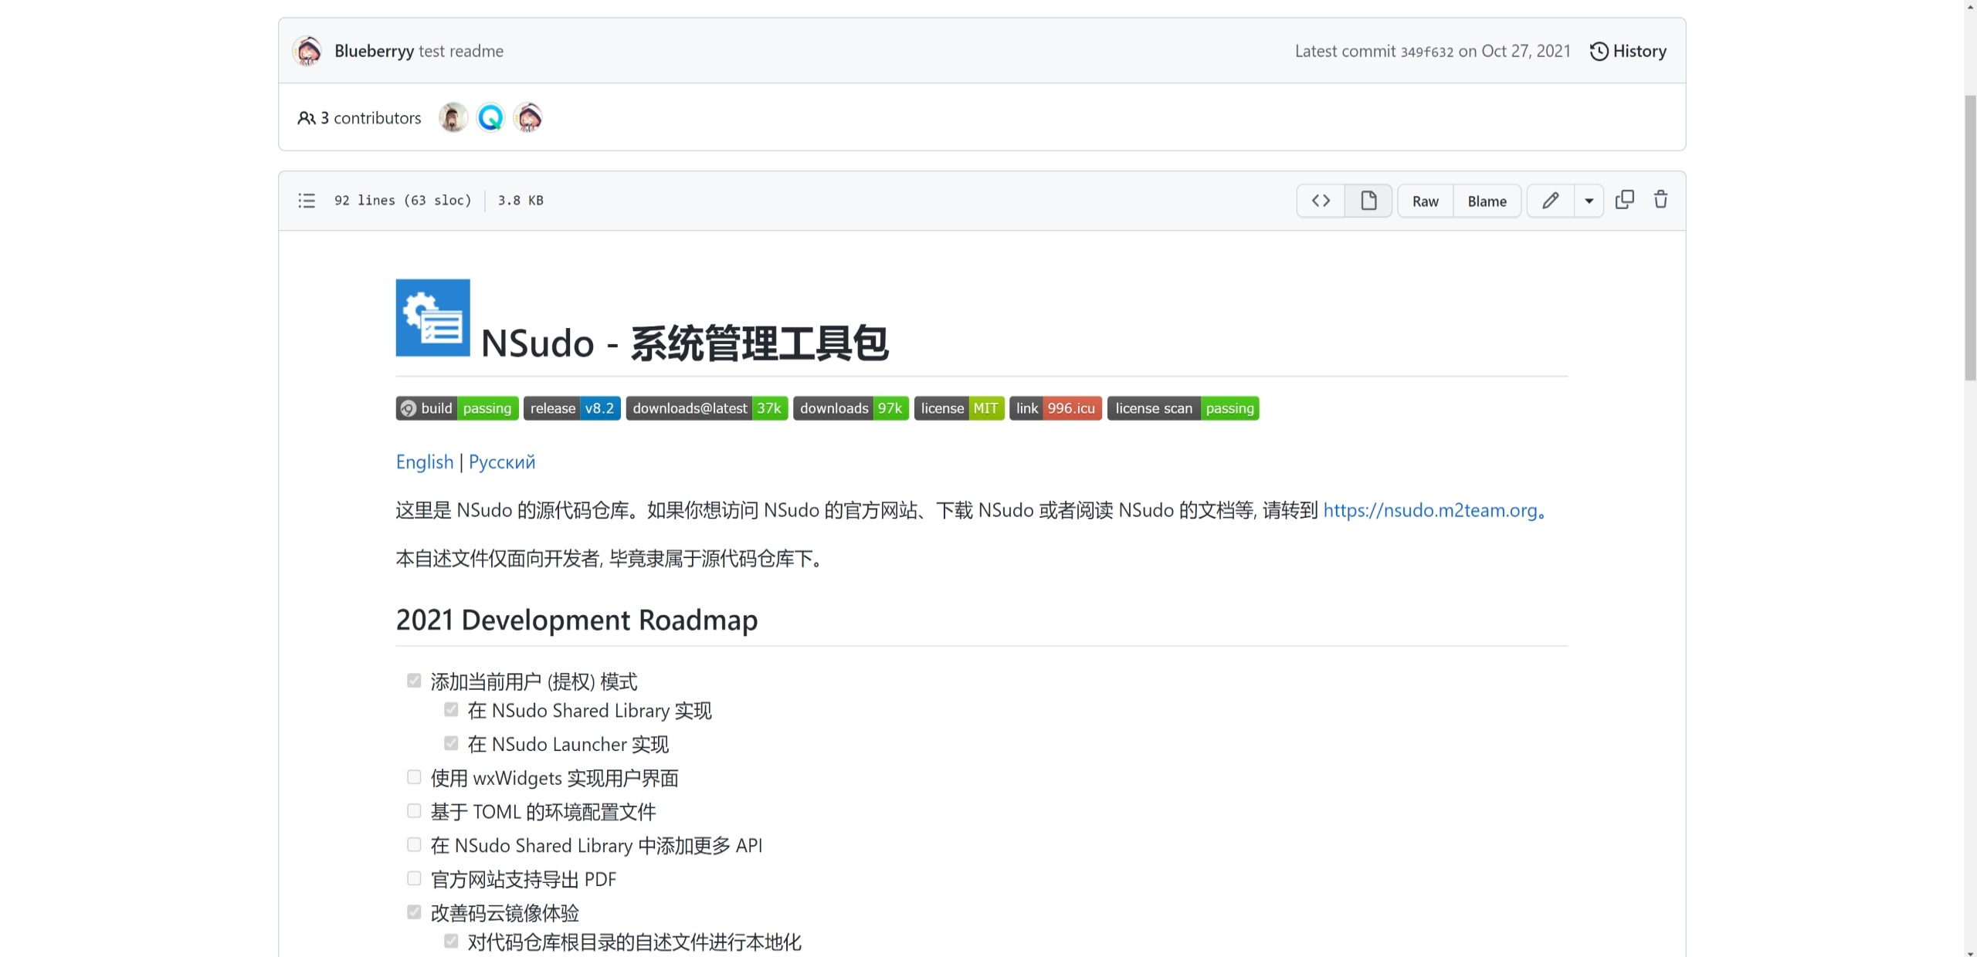
Task: Delete this file with trash icon
Action: [1660, 200]
